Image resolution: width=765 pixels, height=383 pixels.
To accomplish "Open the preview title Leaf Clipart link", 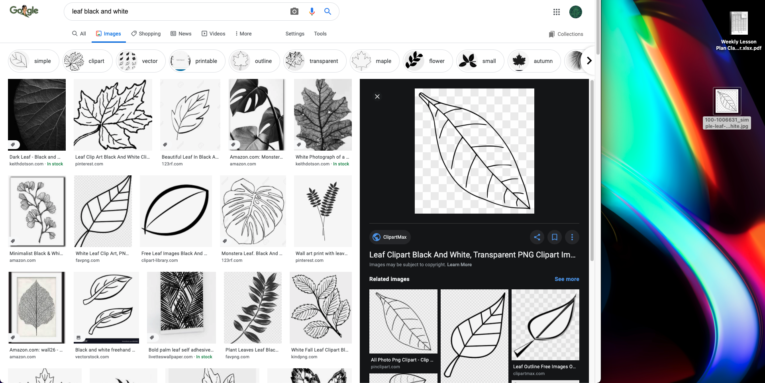I will 473,255.
